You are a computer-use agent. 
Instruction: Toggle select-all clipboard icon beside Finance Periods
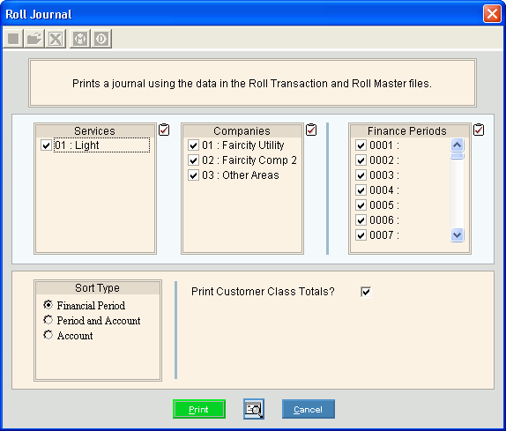[x=479, y=130]
